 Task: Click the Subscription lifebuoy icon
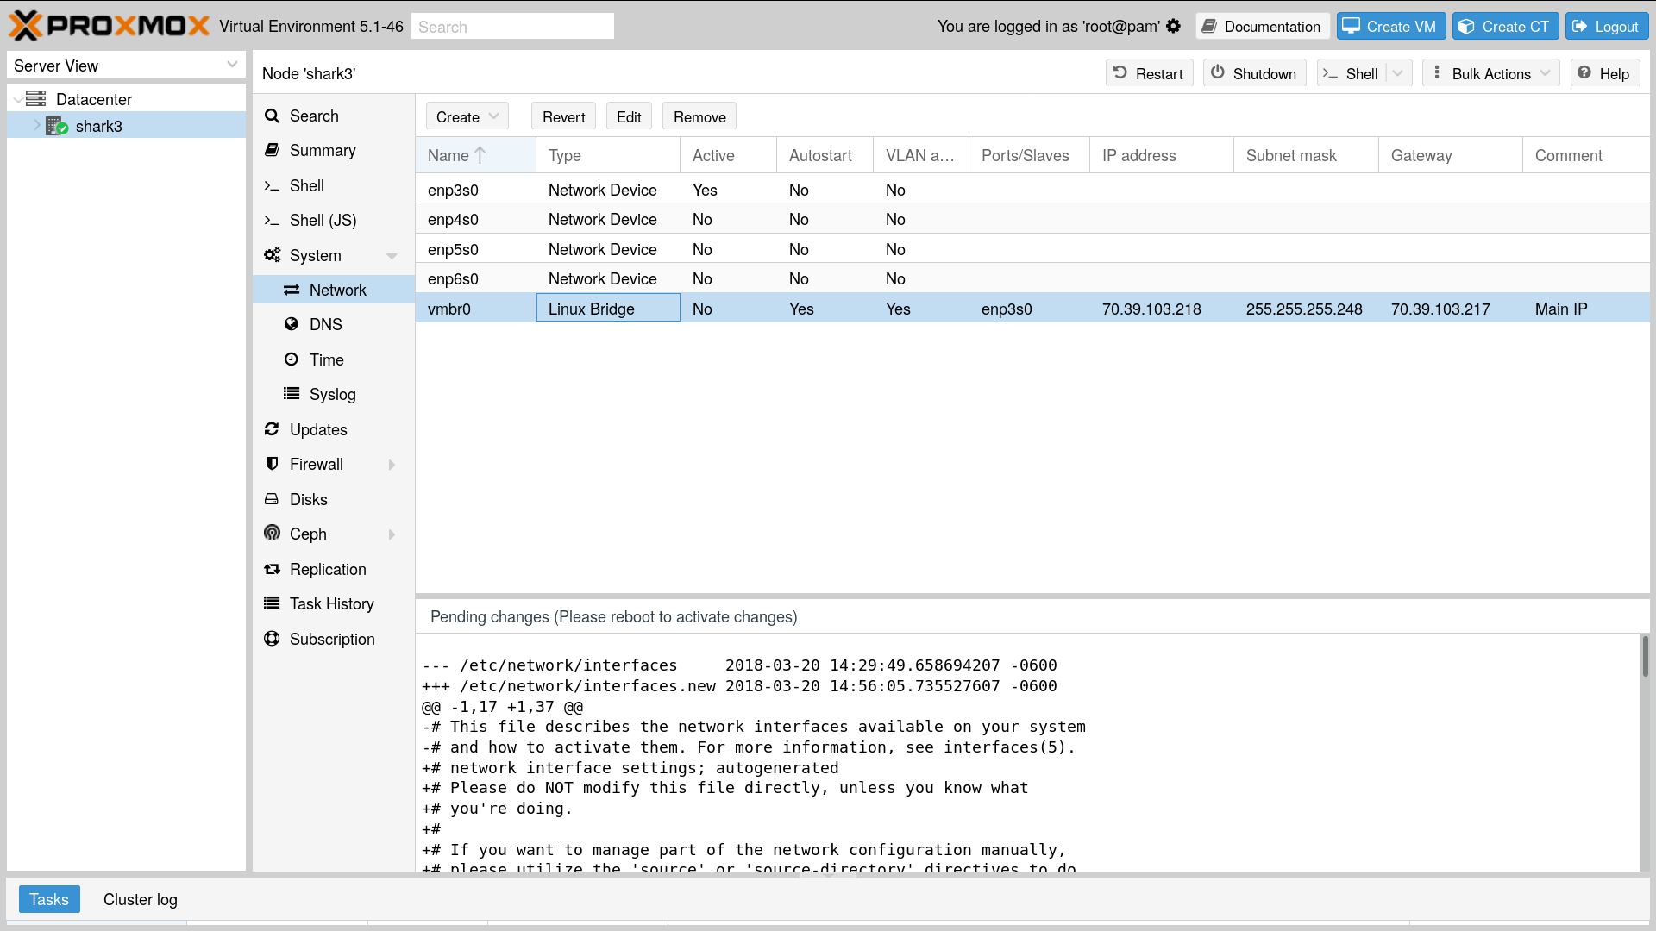pyautogui.click(x=272, y=639)
